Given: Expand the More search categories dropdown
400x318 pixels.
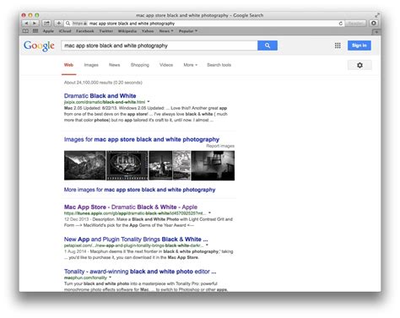Looking at the screenshot, I should 191,65.
